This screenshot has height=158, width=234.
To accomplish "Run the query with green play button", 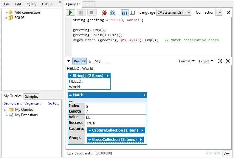I will coord(70,13).
